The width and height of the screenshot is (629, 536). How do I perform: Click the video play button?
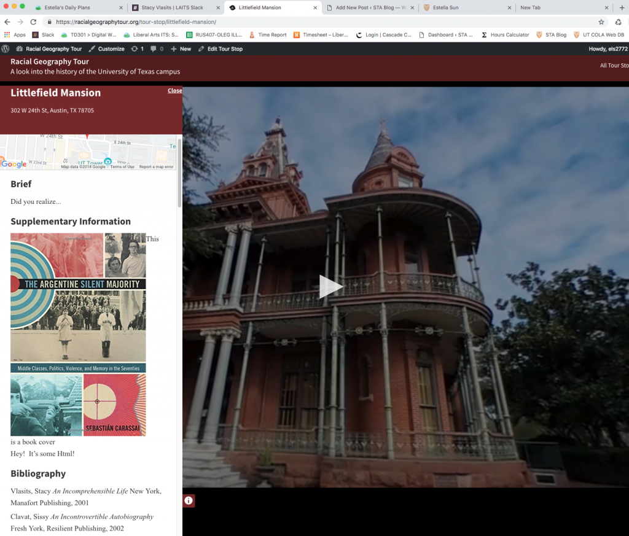pyautogui.click(x=330, y=287)
